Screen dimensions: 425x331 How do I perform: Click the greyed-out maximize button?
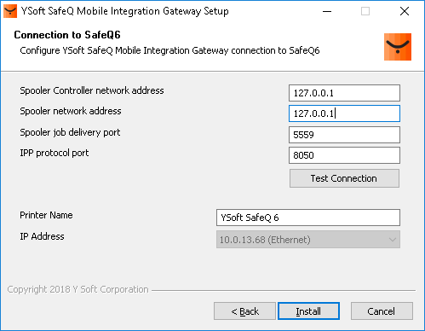tap(365, 11)
